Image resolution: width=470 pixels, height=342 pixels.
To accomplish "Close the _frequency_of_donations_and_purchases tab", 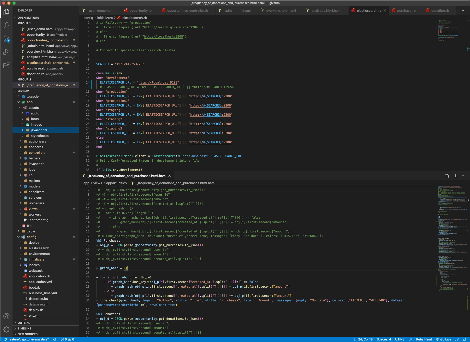I will coord(170,176).
